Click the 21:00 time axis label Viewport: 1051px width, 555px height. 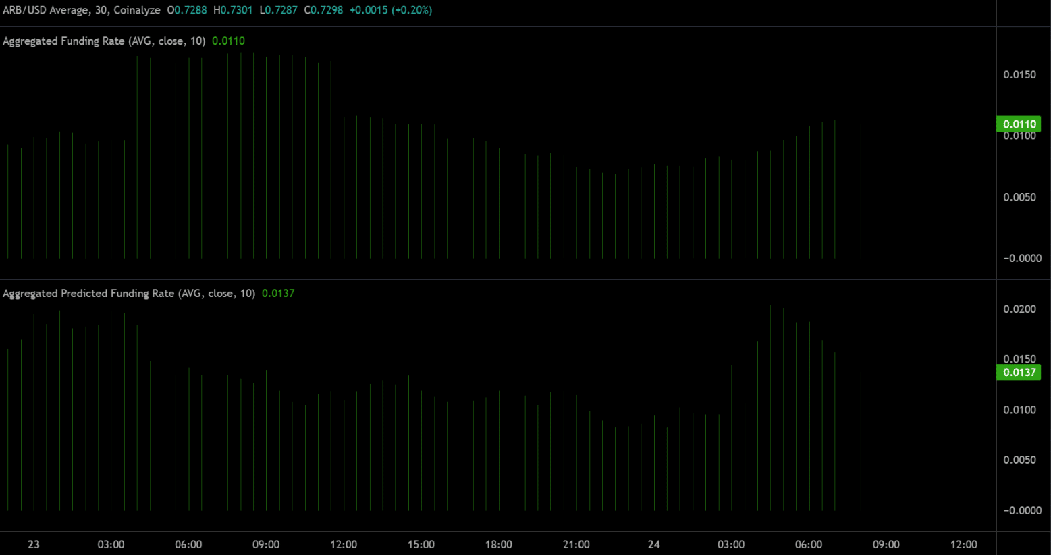coord(576,544)
